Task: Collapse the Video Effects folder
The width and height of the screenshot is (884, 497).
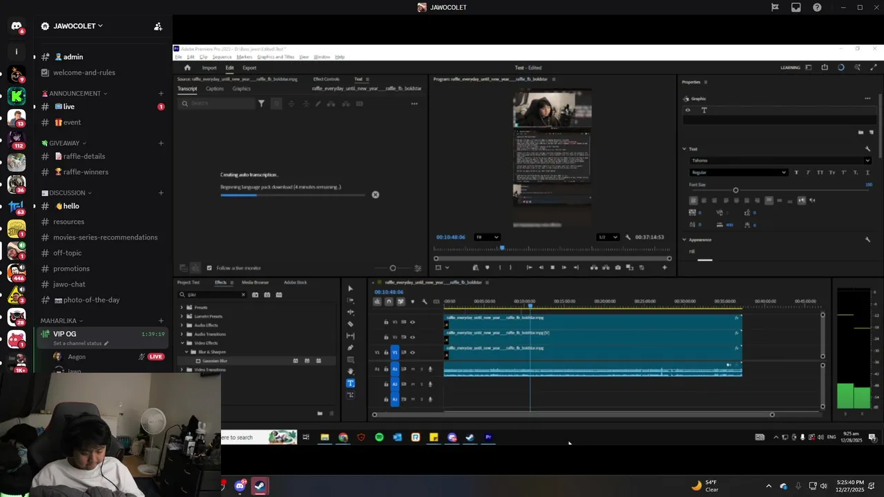Action: pos(182,343)
